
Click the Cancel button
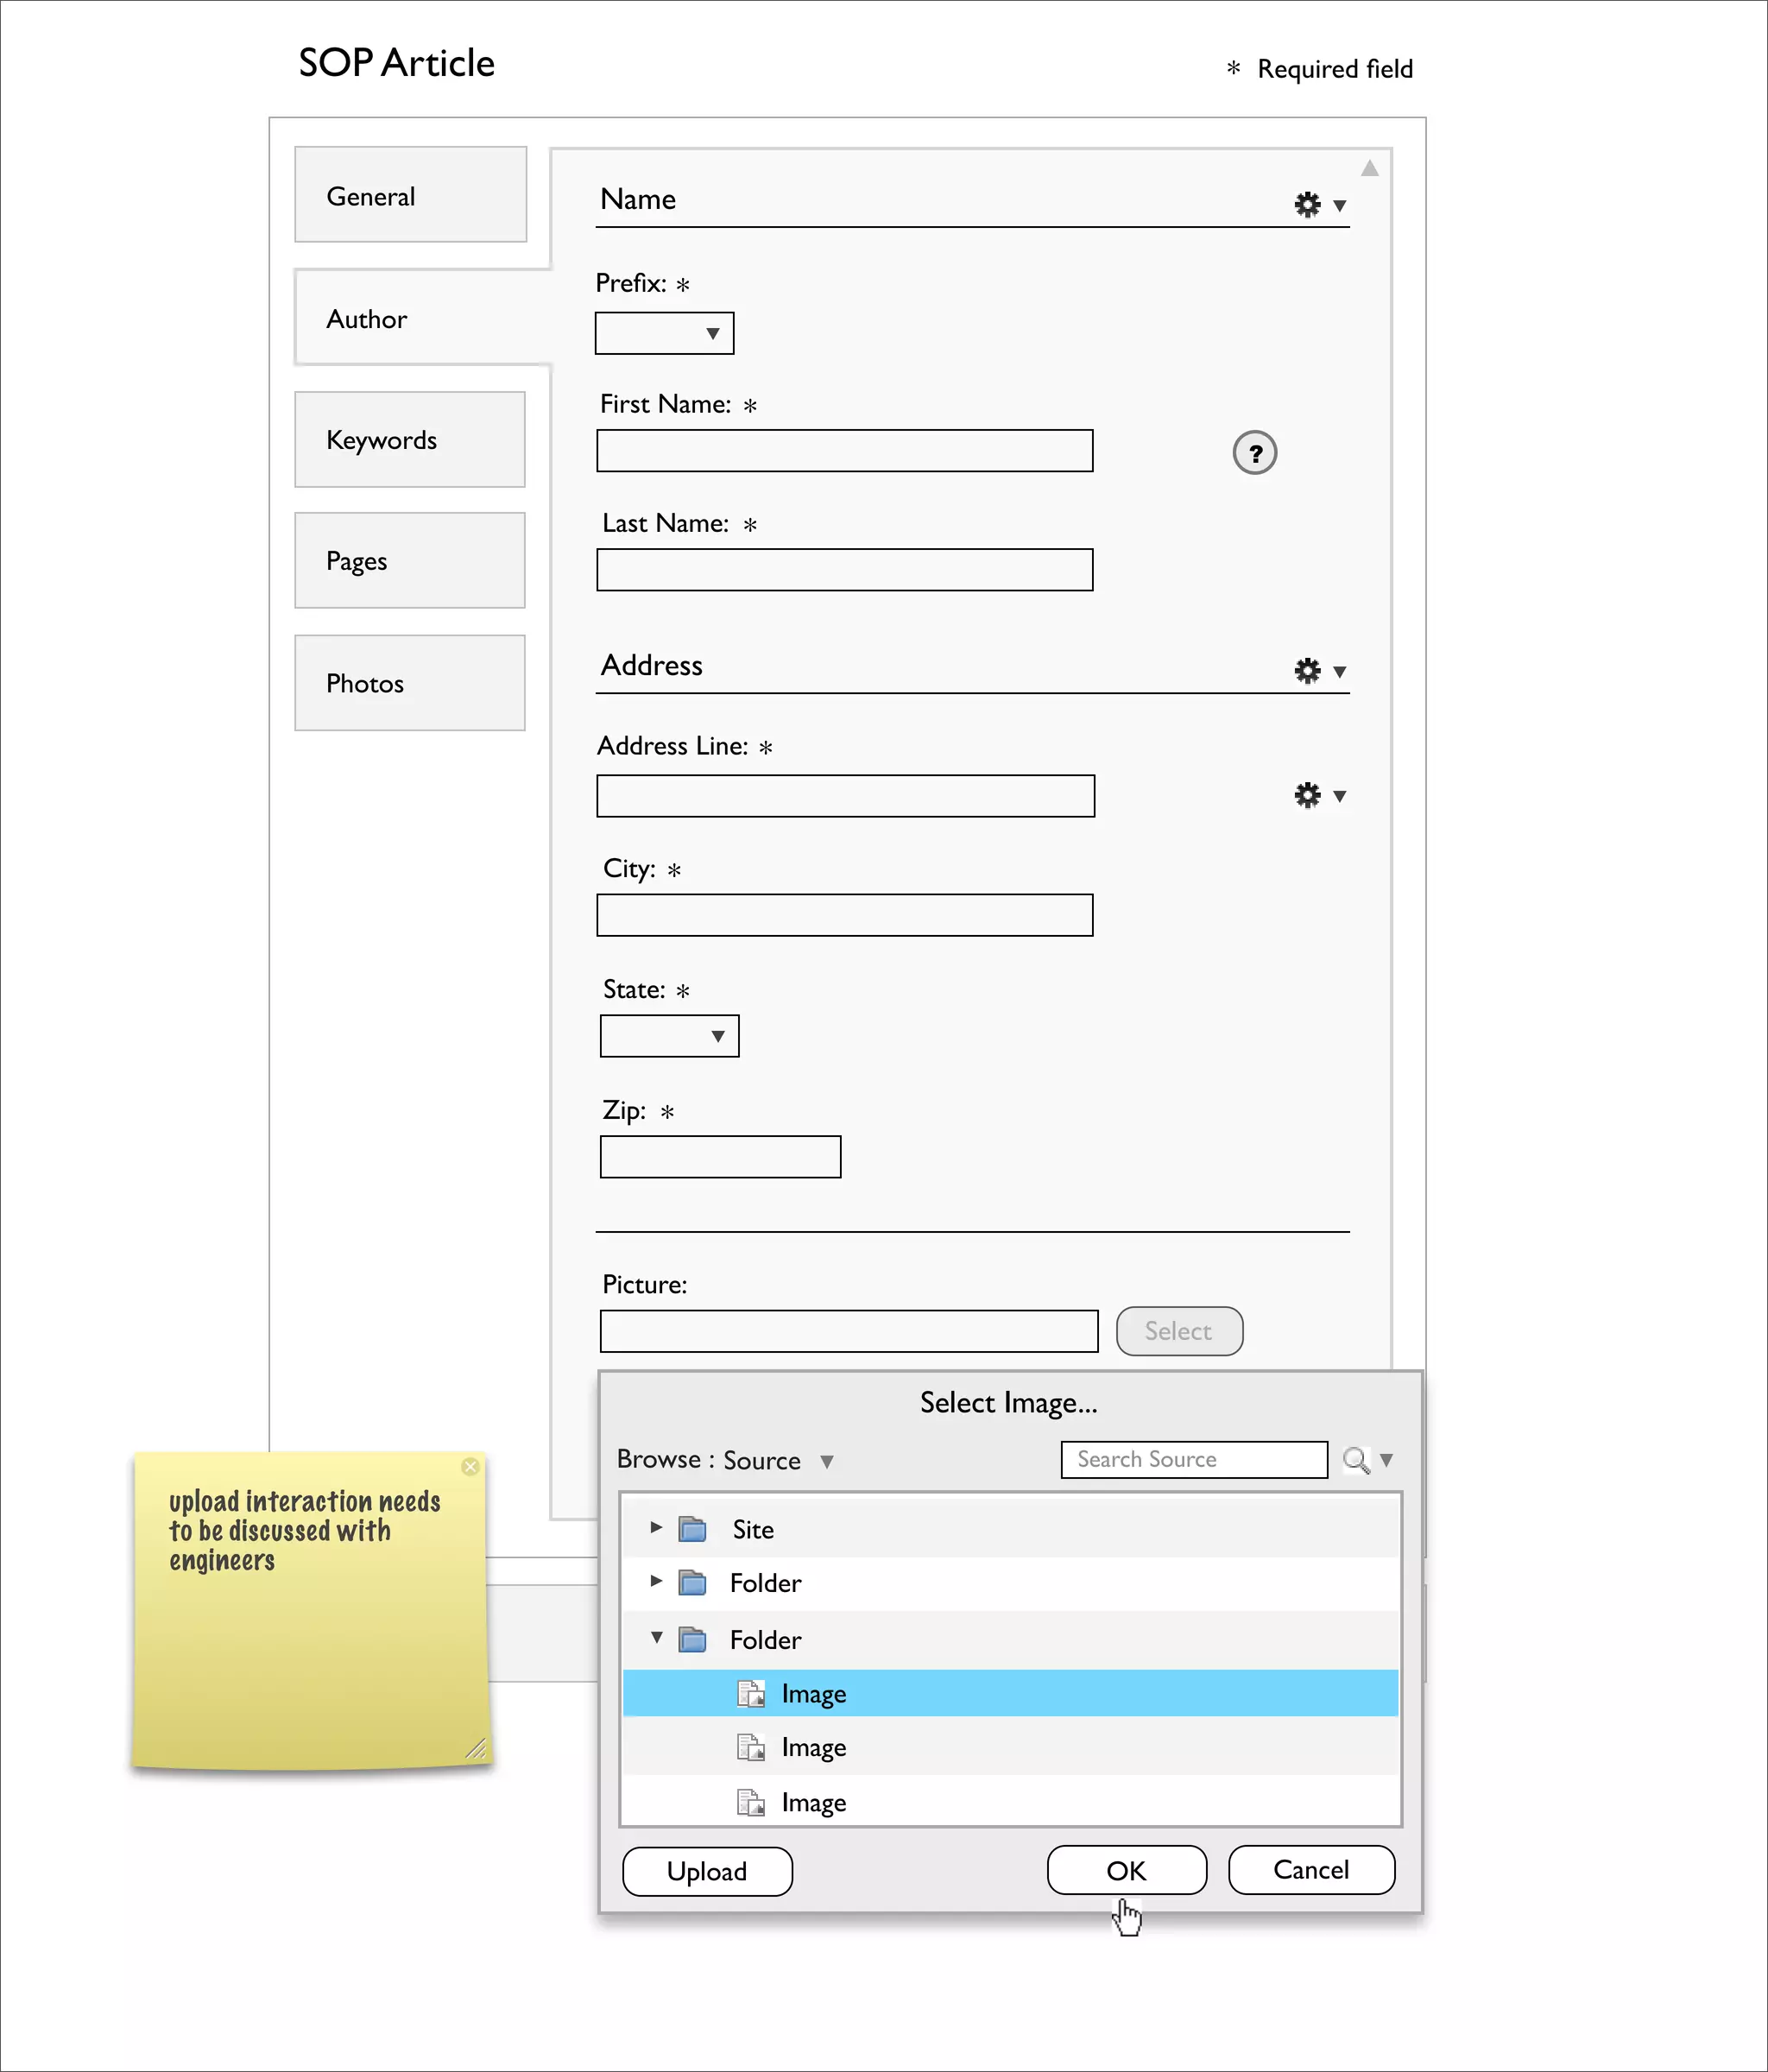coord(1310,1870)
